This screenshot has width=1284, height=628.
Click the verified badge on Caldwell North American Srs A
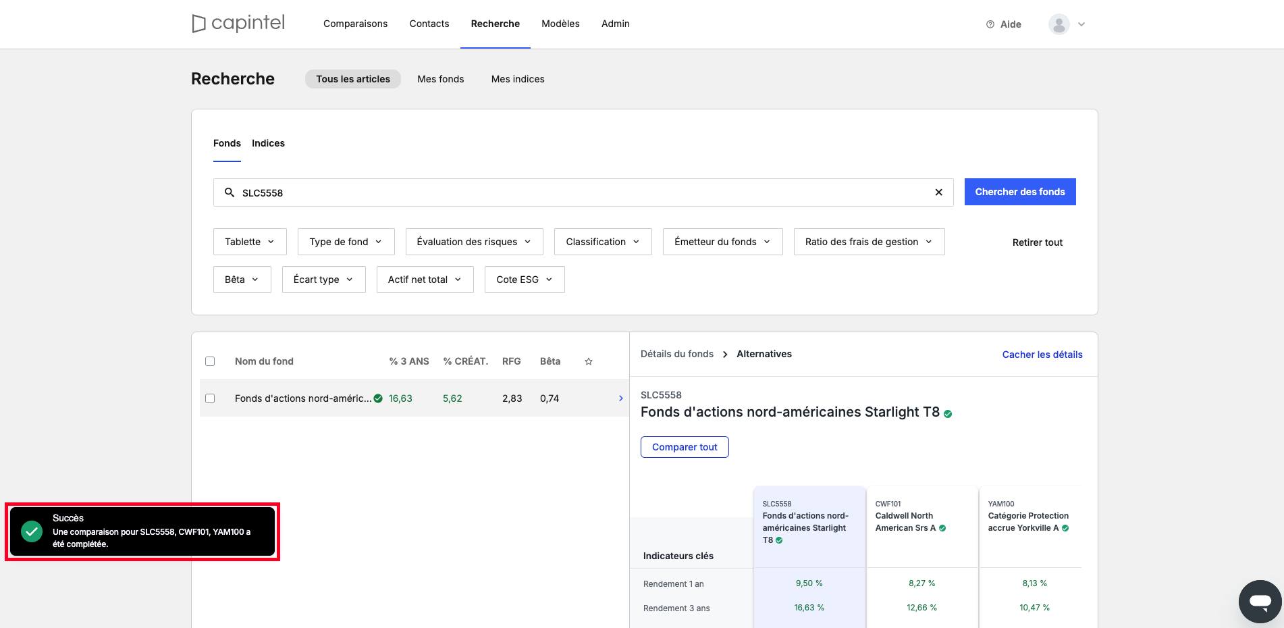942,528
